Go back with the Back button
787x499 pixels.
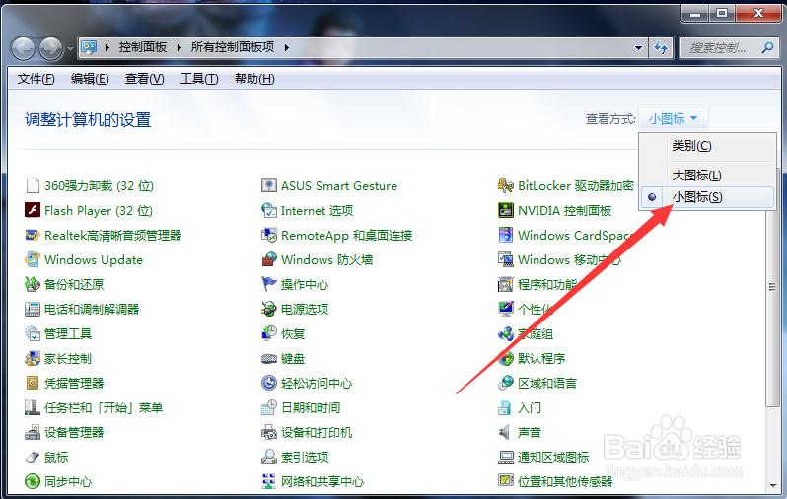click(23, 48)
